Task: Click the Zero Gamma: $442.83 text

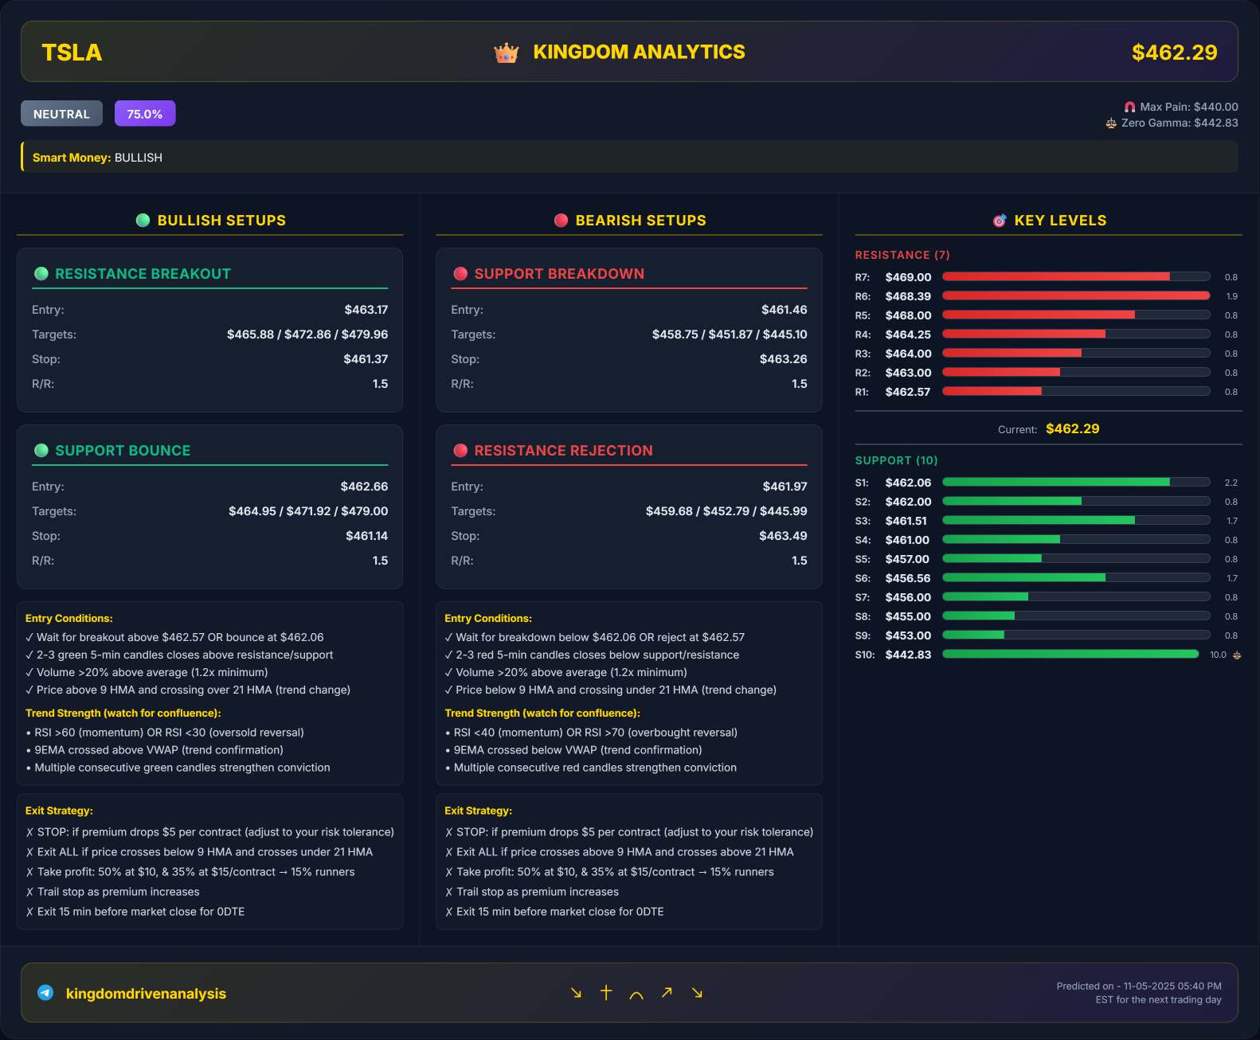Action: 1180,123
